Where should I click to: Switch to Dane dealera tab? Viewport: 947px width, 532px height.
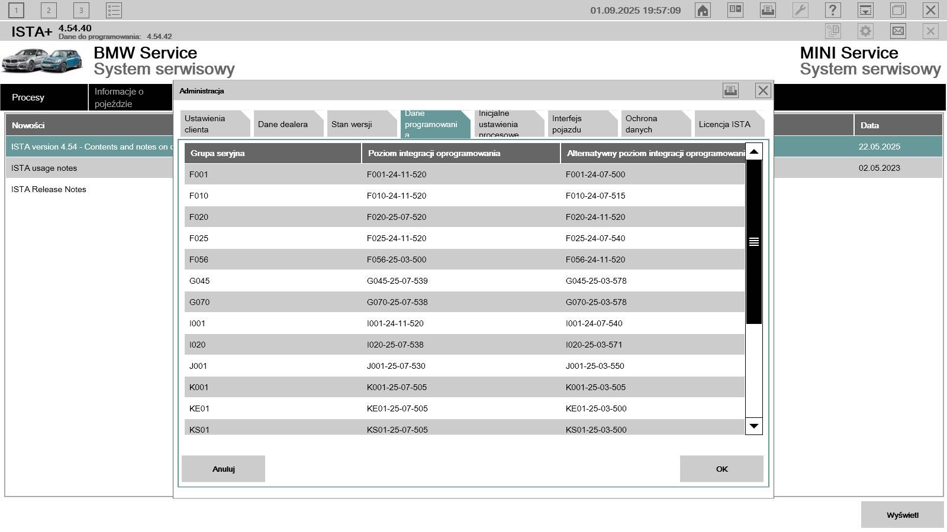289,124
